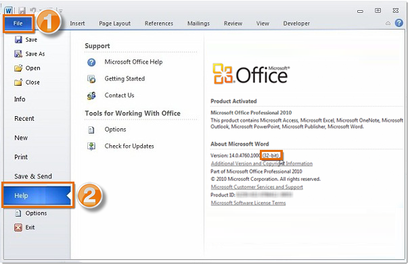This screenshot has height=266, width=410.
Task: Open the Developer tab
Action: [x=296, y=24]
